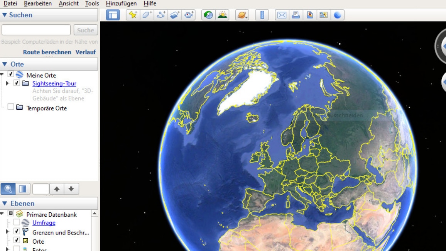Print the current view

point(296,15)
